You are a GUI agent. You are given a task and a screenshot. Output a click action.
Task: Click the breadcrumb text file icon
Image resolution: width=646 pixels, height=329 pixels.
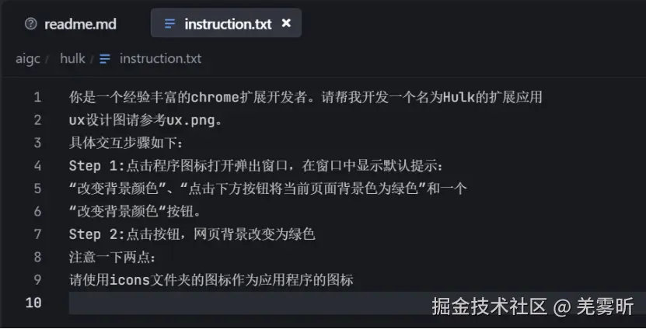click(105, 59)
